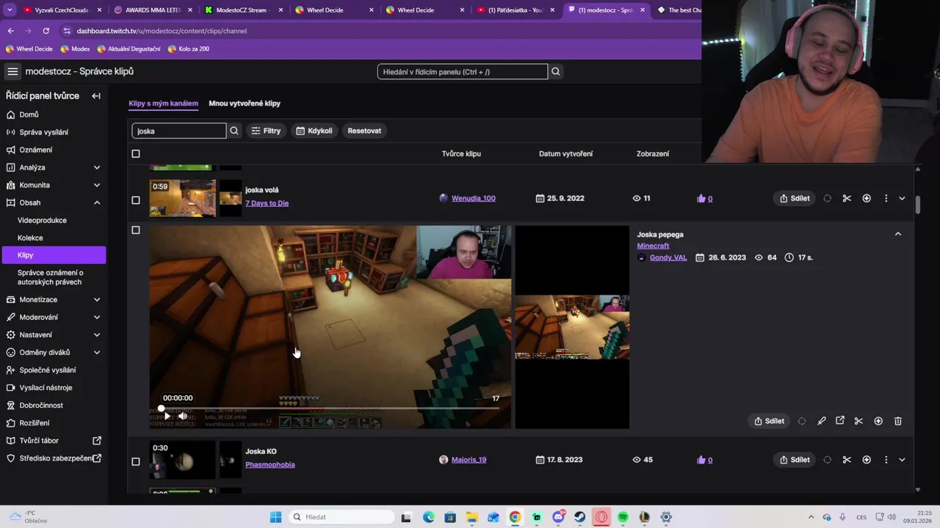The width and height of the screenshot is (940, 528).
Task: Collapse the Řídicí panel tvůrce sidebar
Action: (96, 96)
